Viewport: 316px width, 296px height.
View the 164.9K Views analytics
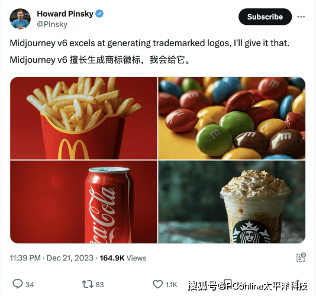pyautogui.click(x=123, y=258)
